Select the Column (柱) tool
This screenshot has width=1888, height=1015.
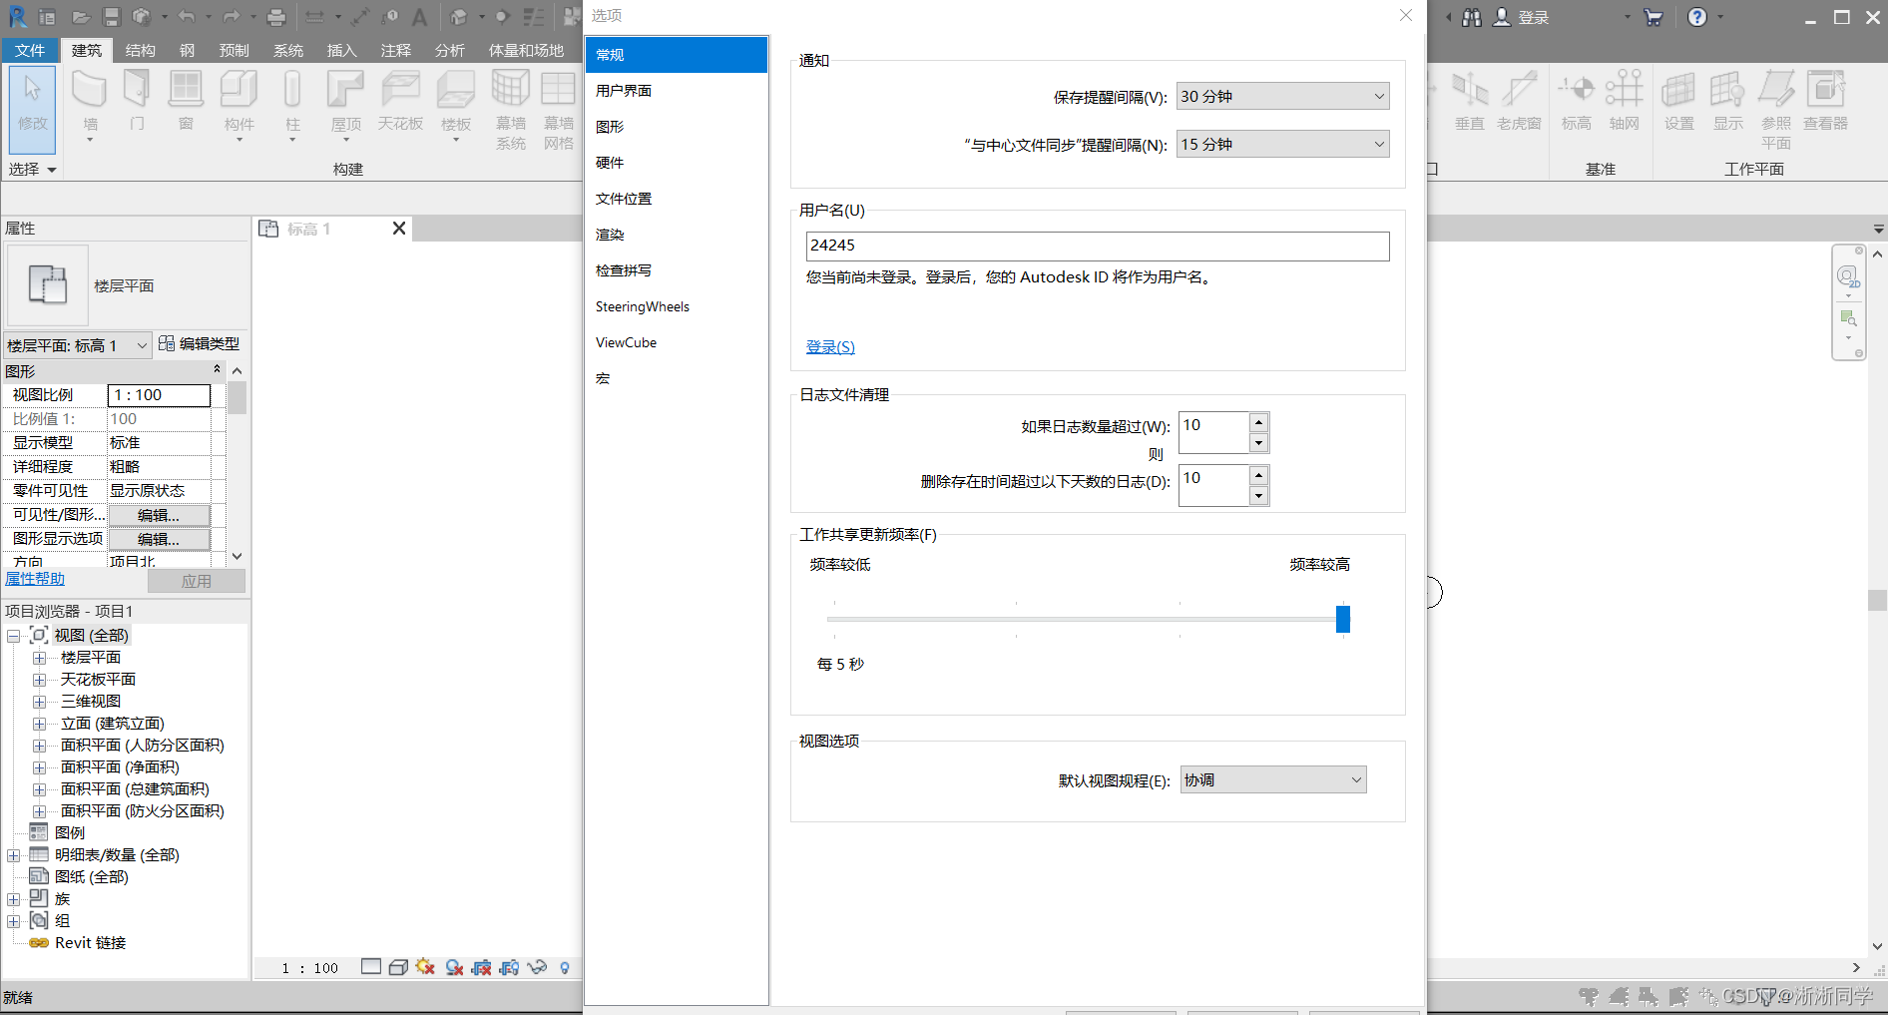coord(292,104)
